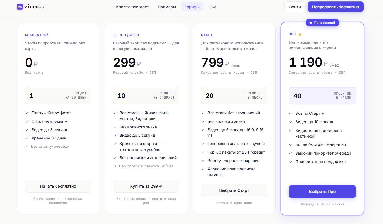Click /мес label next to 1 190 price
Image resolution: width=383 pixels, height=224 pixels.
pos(334,65)
